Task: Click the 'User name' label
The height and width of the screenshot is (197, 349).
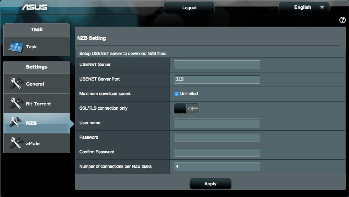Action: point(90,123)
